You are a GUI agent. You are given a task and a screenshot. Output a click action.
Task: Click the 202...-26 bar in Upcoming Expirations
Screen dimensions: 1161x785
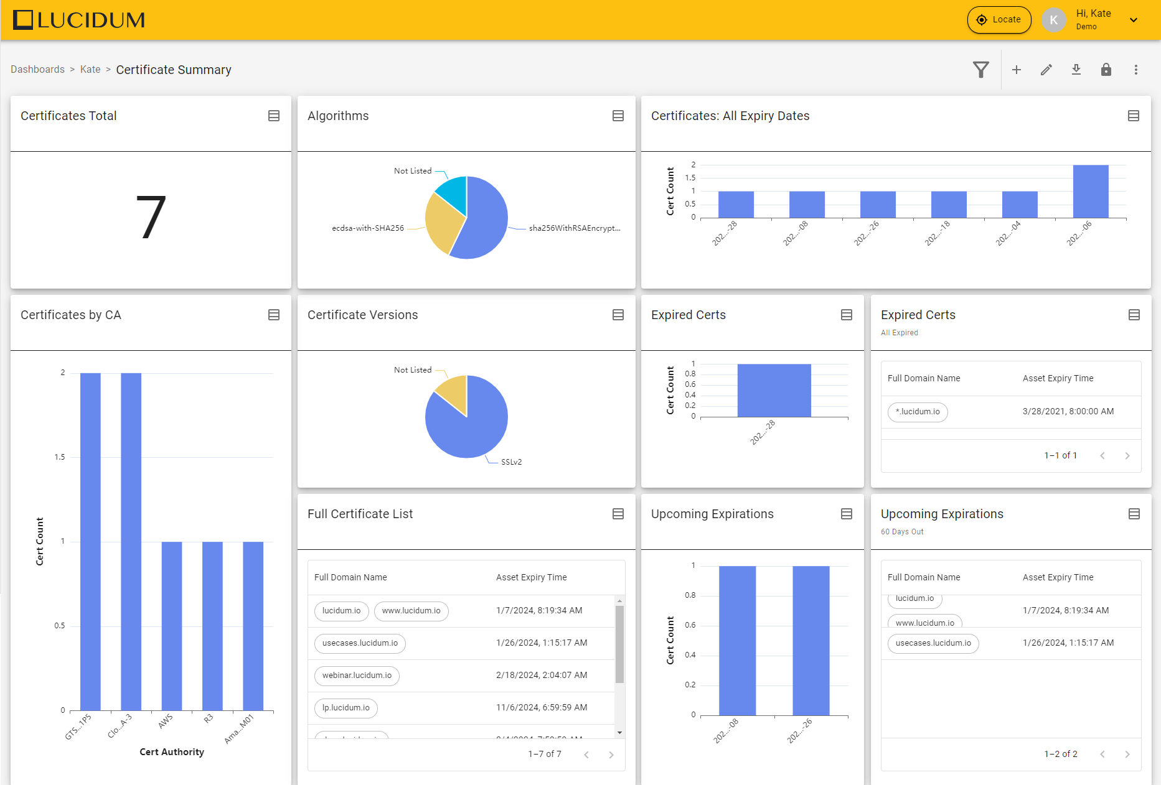pyautogui.click(x=811, y=641)
